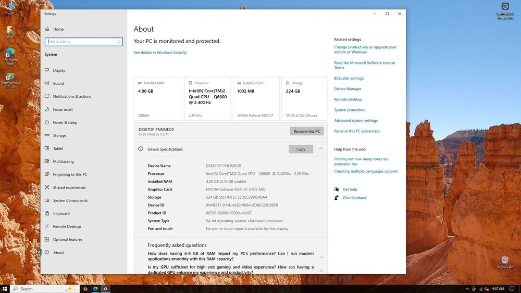Open TechPowerUp GPU-Z desktop shortcut
521x293 pixels.
click(10, 81)
